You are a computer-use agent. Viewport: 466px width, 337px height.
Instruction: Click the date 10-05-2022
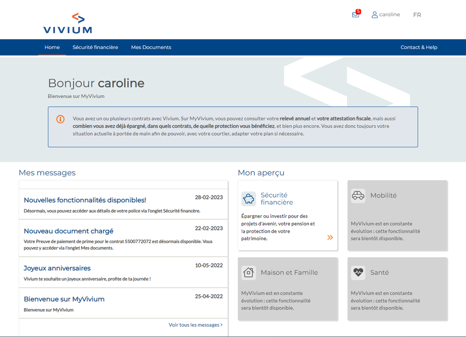click(x=209, y=265)
